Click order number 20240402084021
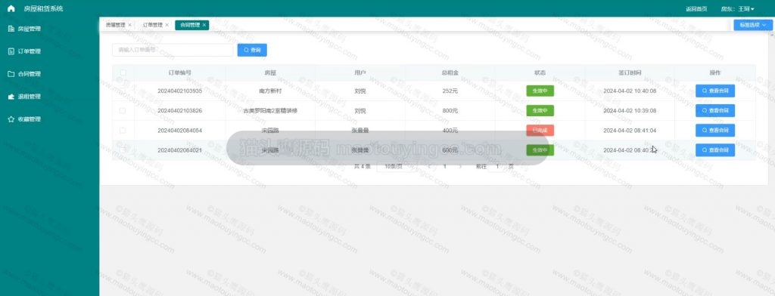Screen dimensions: 775x296 (x=180, y=150)
